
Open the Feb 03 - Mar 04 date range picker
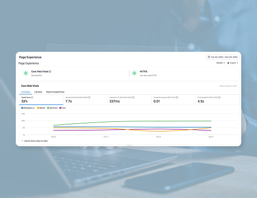coord(222,57)
